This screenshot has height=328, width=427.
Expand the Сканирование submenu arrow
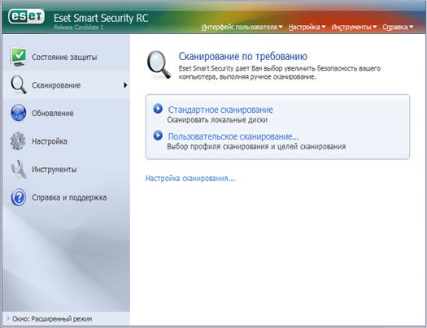click(x=125, y=85)
